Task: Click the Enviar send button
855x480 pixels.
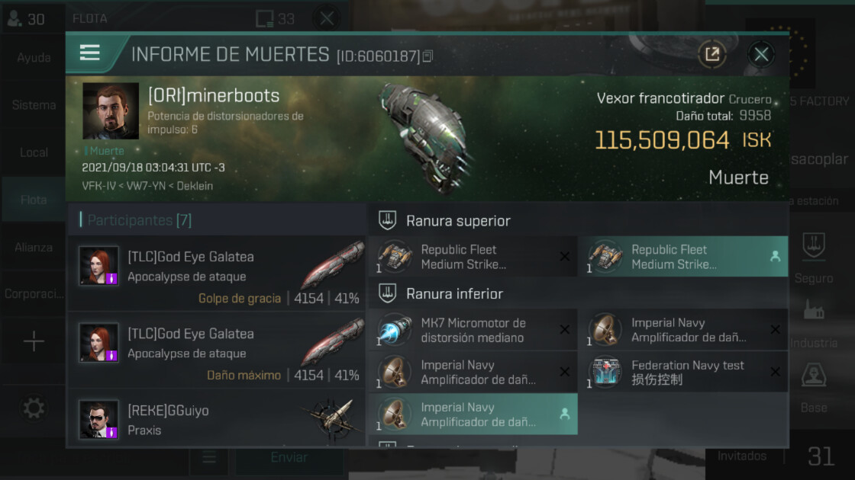Action: click(x=289, y=458)
